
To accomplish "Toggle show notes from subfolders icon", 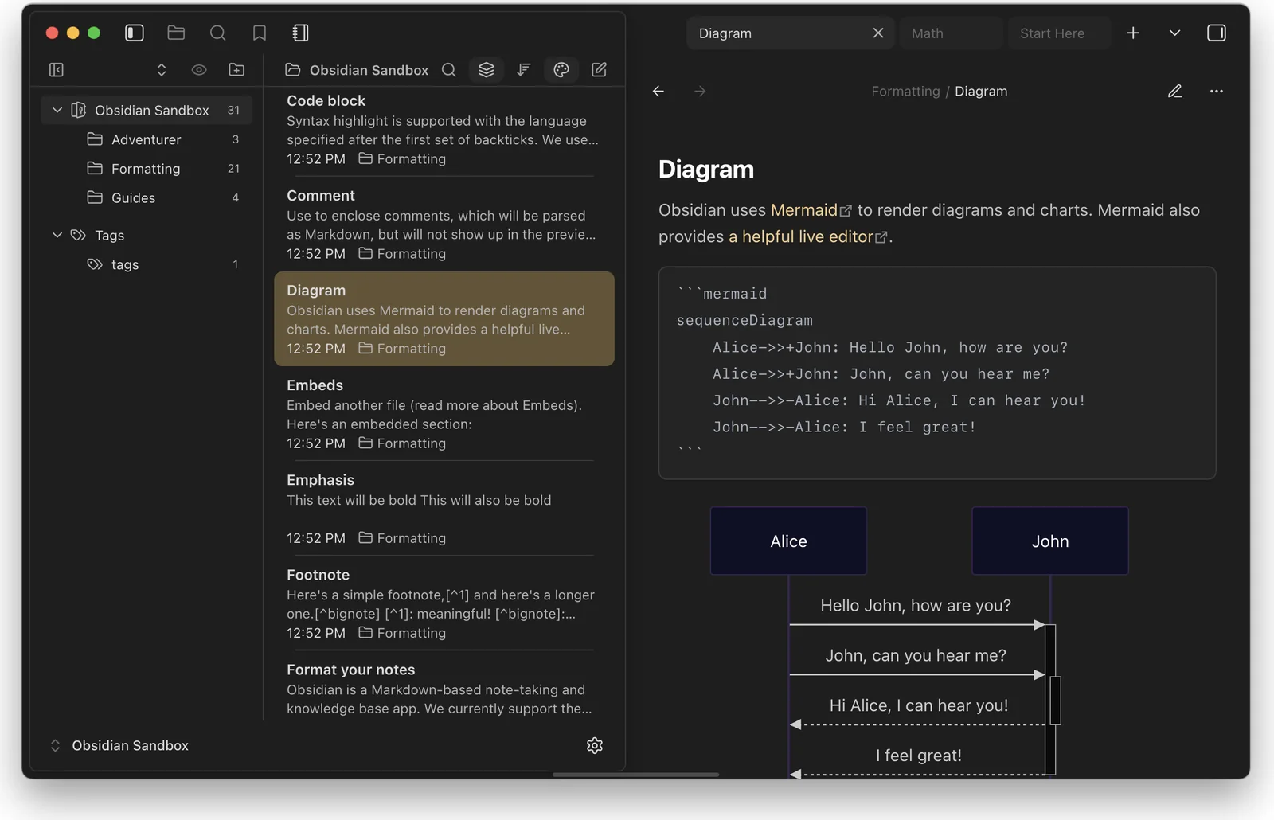I will pyautogui.click(x=487, y=70).
